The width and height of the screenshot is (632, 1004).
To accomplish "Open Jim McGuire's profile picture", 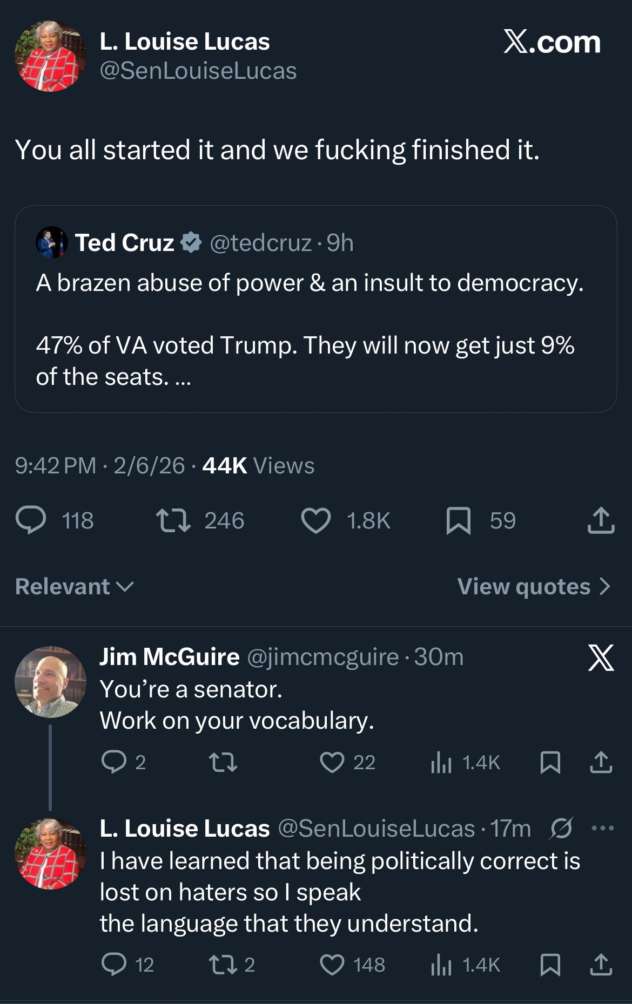I will tap(50, 682).
